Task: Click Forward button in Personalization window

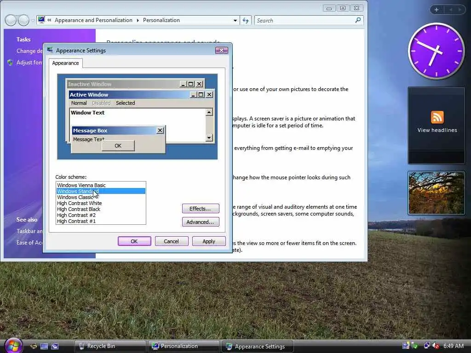Action: tap(24, 20)
